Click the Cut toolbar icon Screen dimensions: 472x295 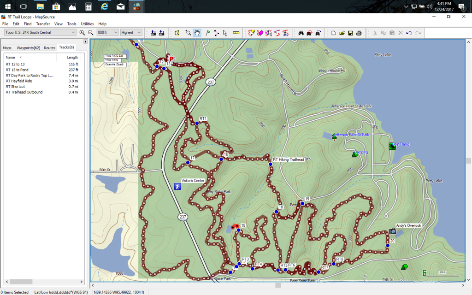(x=375, y=33)
